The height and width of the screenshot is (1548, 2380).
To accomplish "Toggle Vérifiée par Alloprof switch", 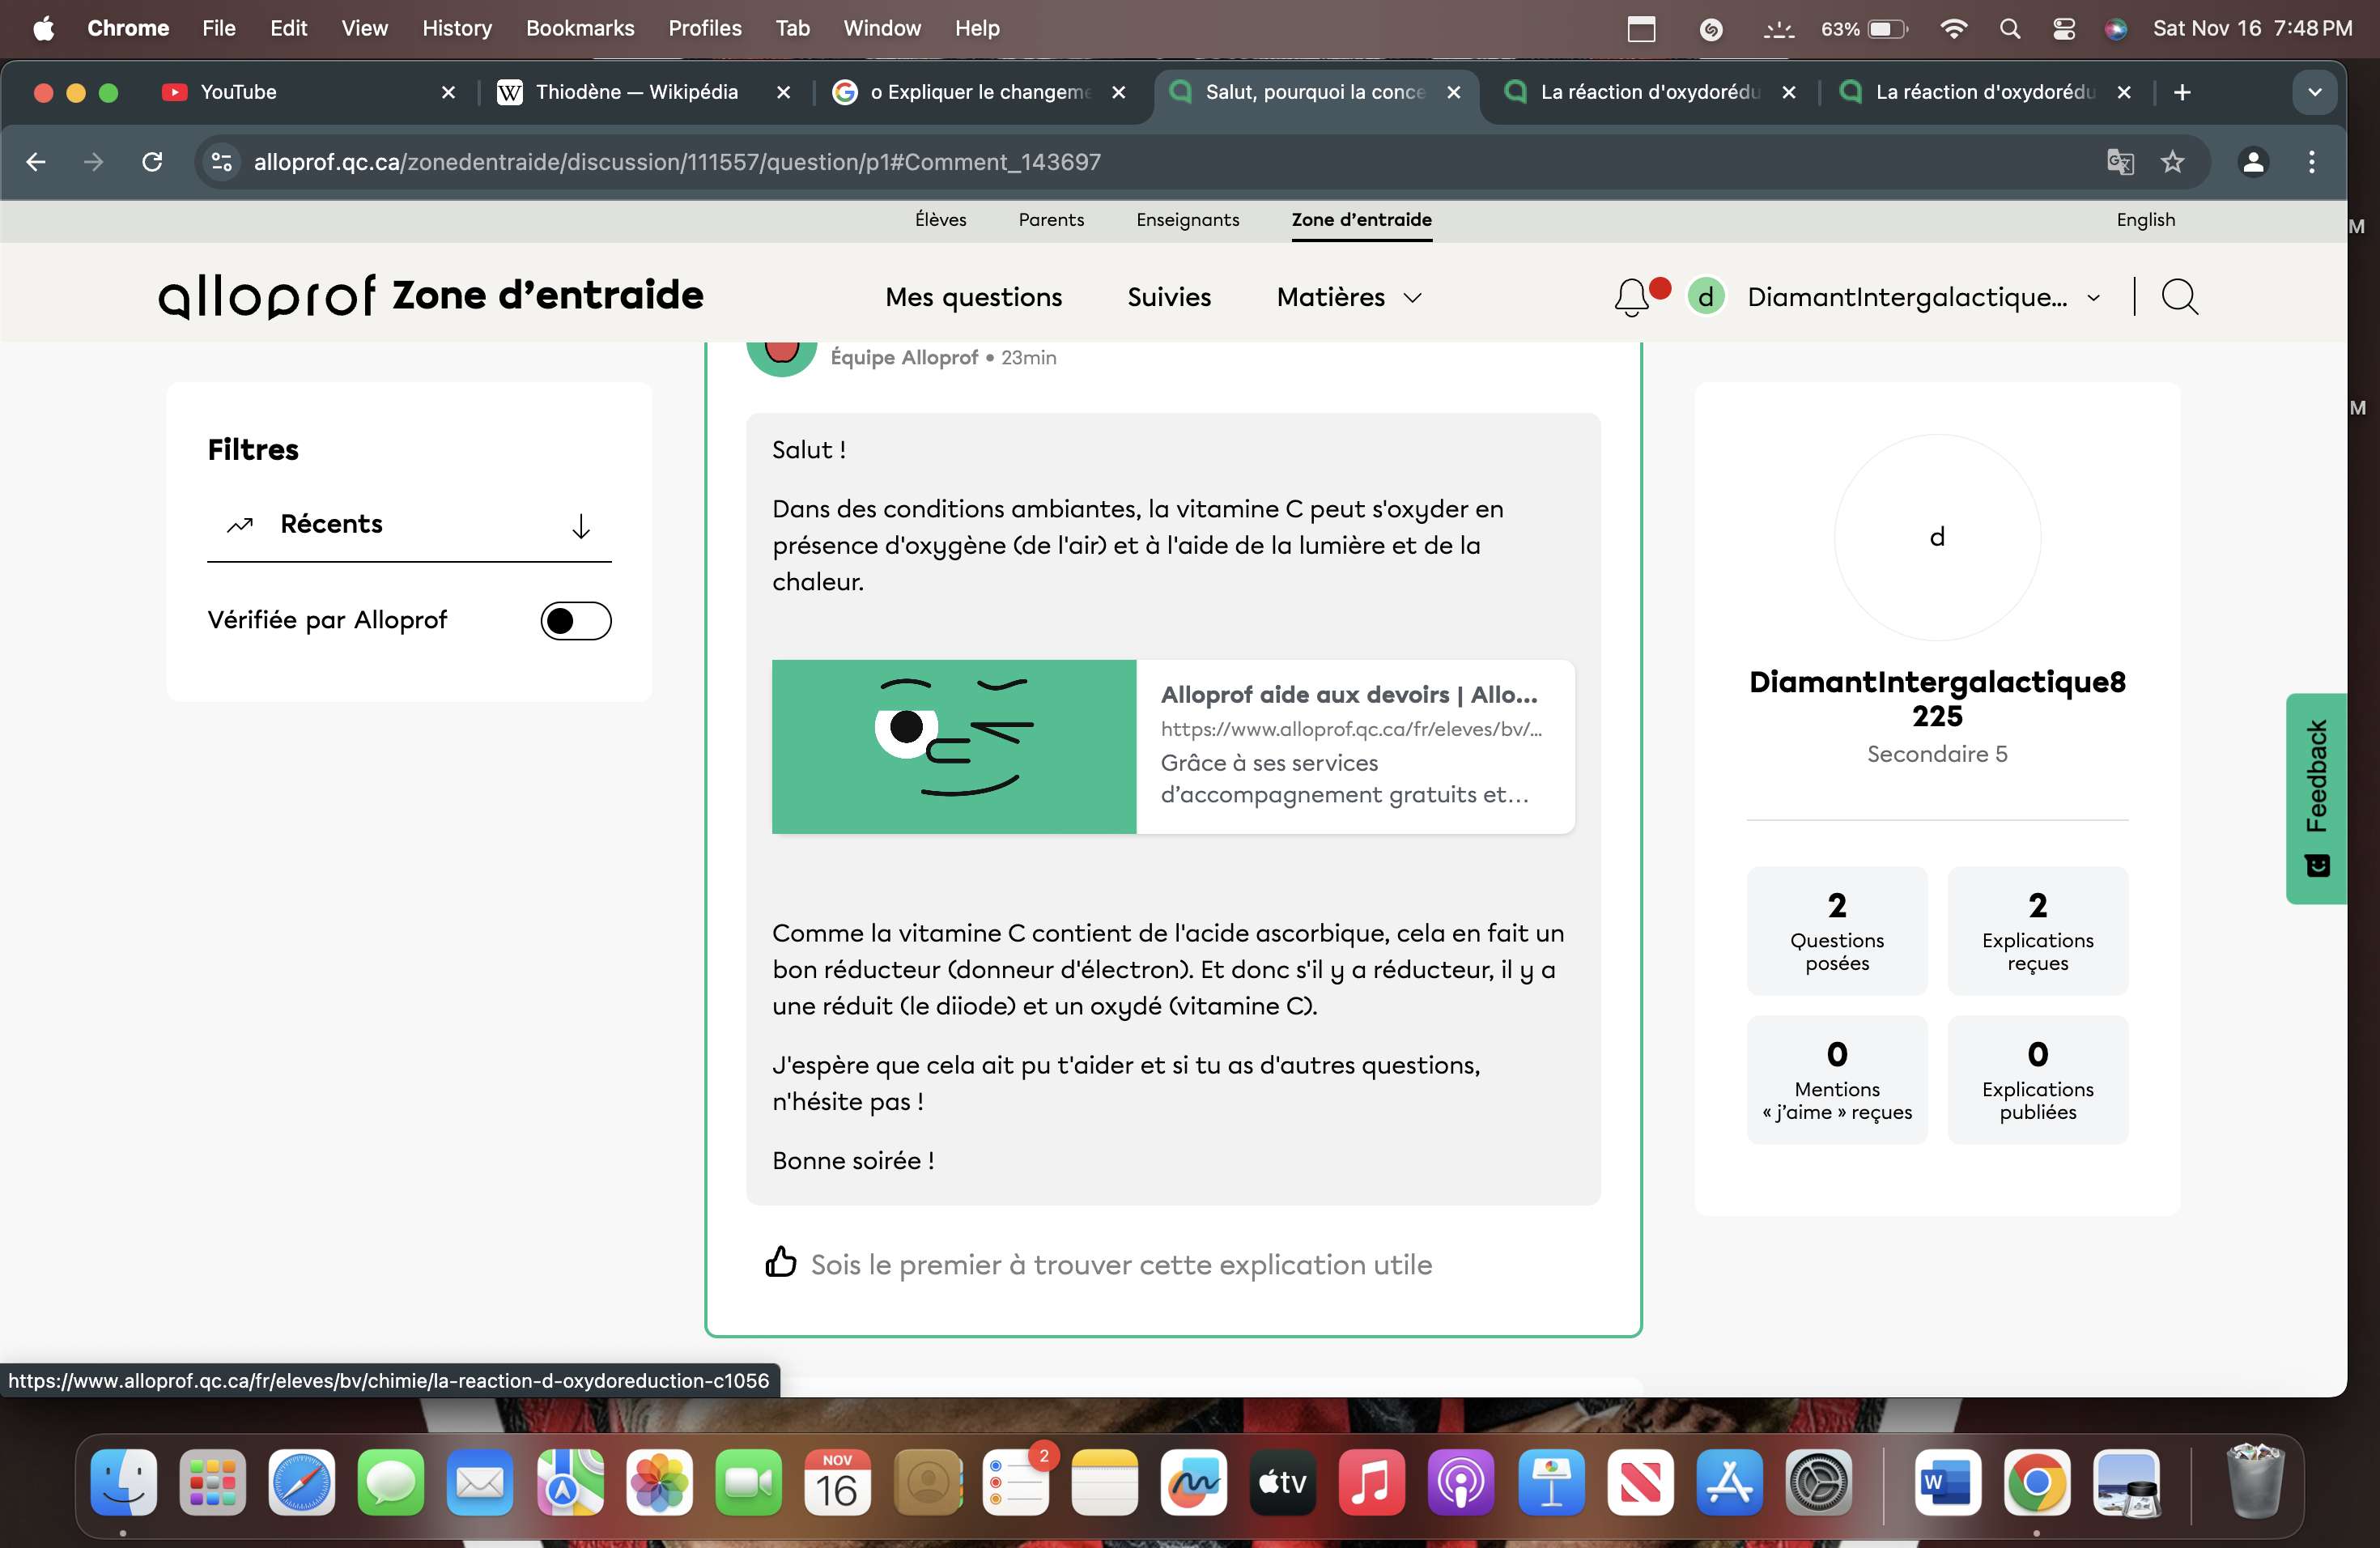I will point(575,621).
